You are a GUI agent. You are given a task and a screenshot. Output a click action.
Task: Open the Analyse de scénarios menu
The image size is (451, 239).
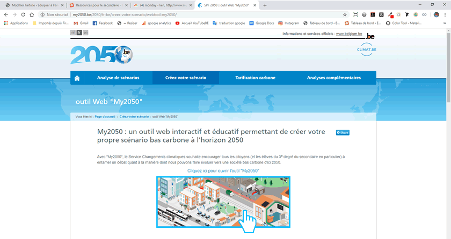[x=118, y=78]
